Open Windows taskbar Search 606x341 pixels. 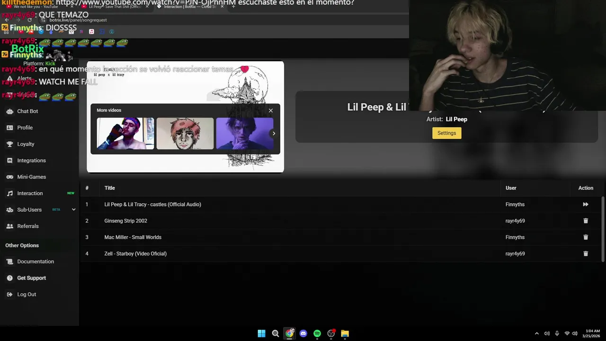tap(276, 333)
